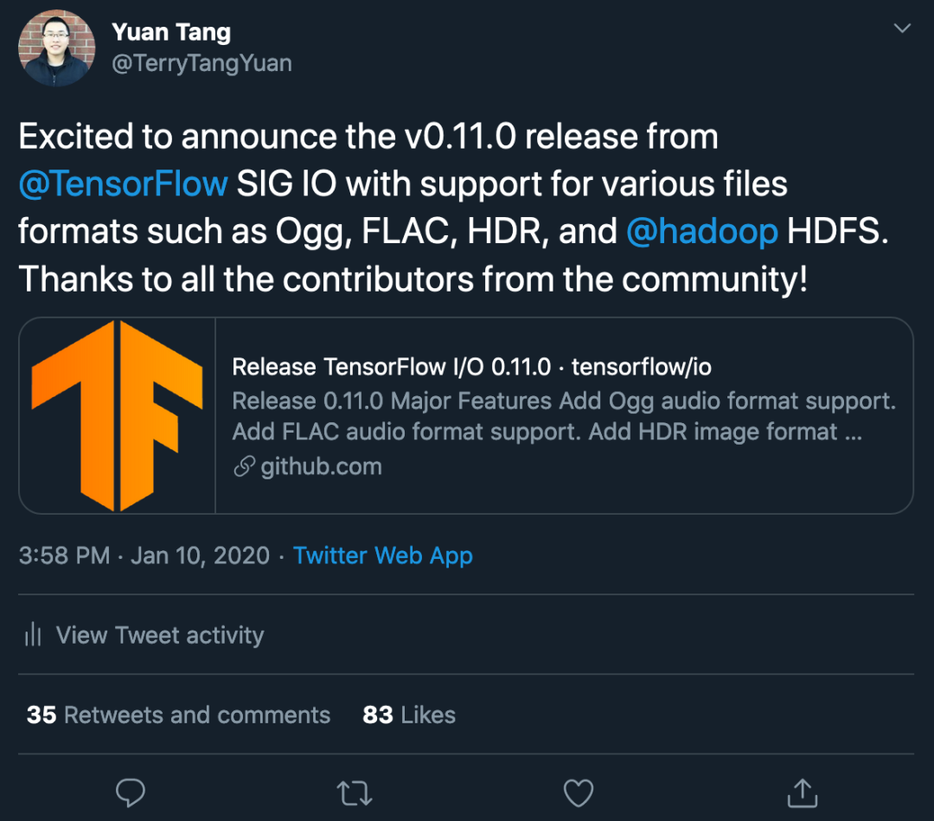Follow the @TensorFlow mention link

124,183
